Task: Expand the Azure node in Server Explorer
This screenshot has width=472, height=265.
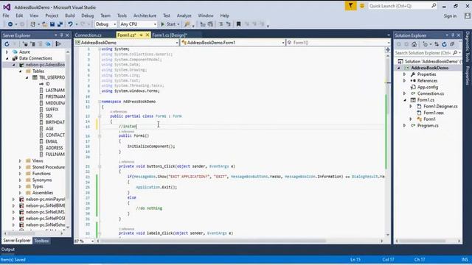Action: [7, 52]
